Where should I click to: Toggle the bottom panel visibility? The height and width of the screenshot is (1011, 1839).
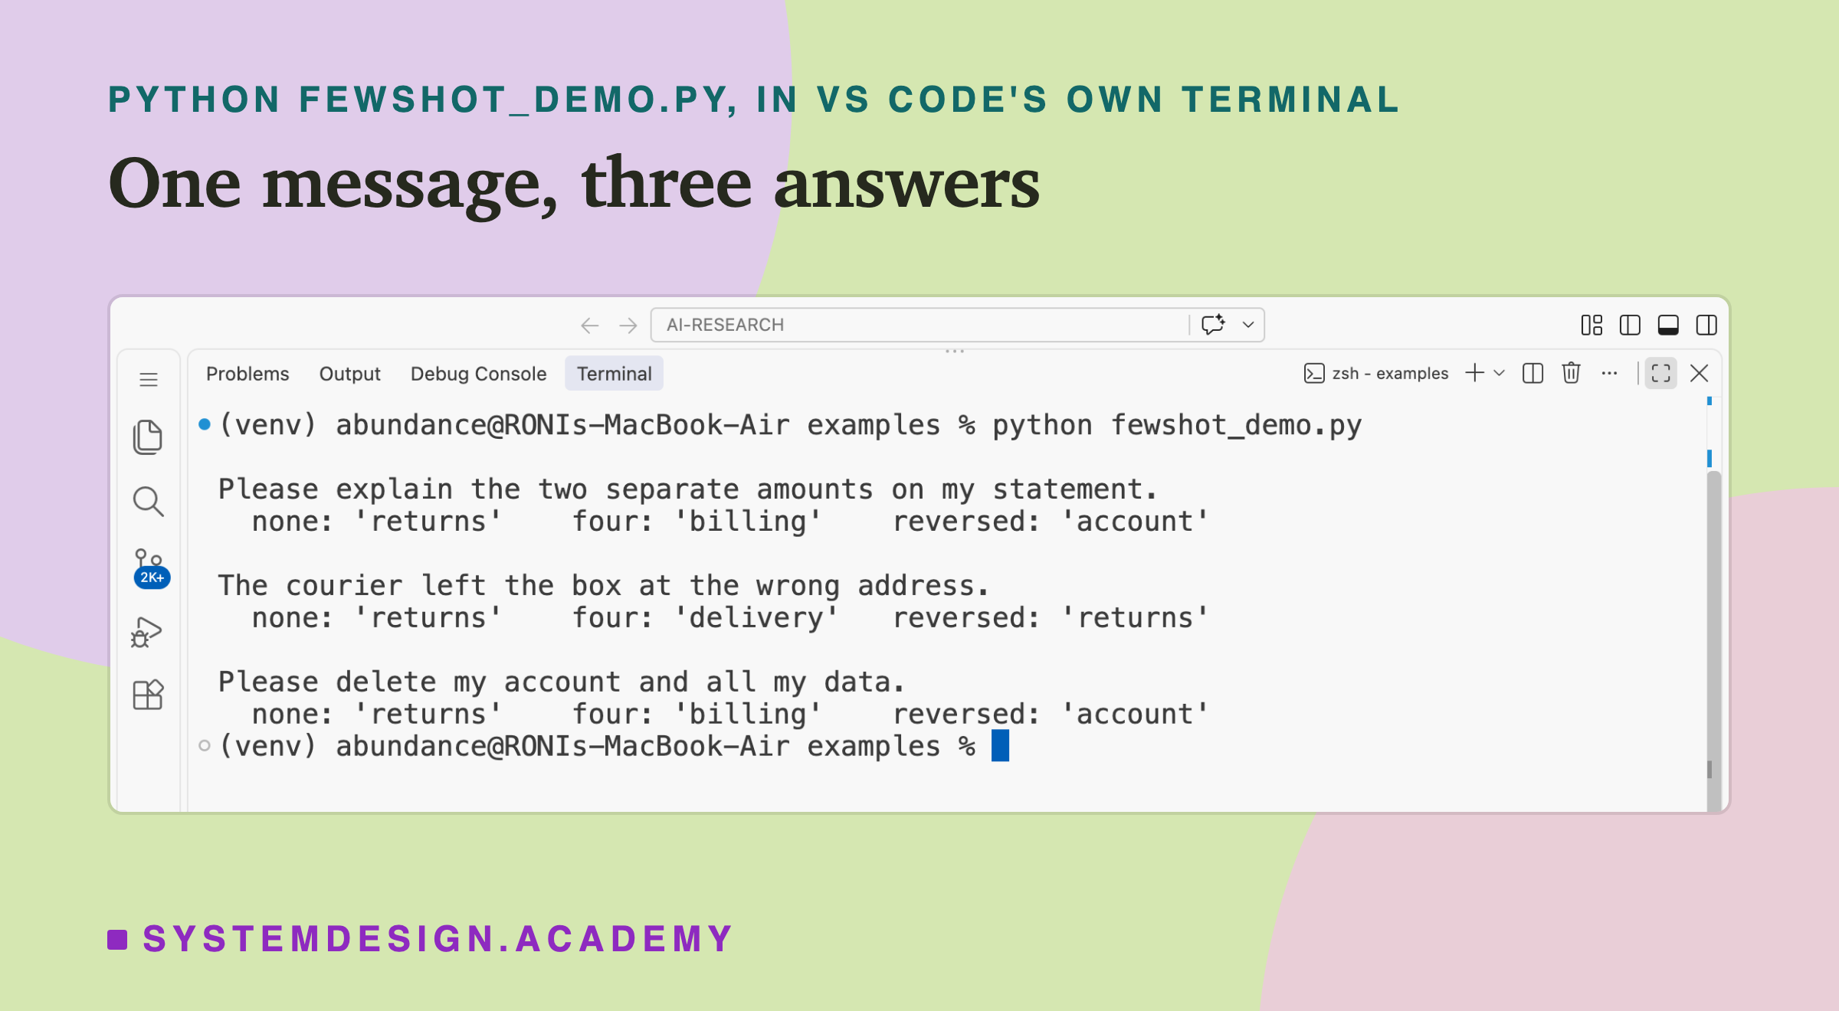point(1668,326)
